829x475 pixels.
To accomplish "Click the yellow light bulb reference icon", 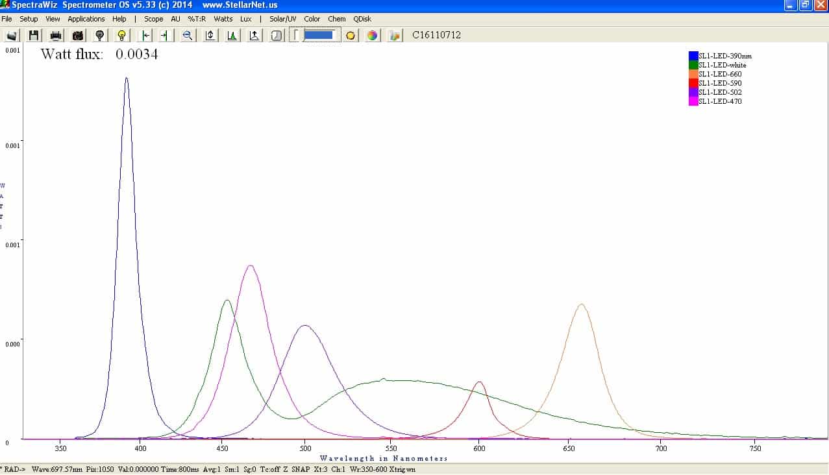I will click(x=121, y=35).
